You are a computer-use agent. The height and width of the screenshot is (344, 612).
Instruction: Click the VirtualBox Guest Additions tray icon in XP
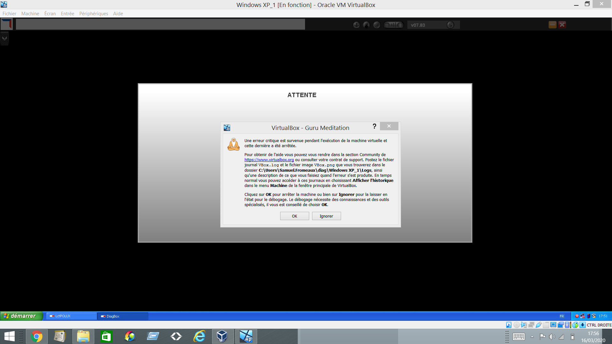coord(594,316)
